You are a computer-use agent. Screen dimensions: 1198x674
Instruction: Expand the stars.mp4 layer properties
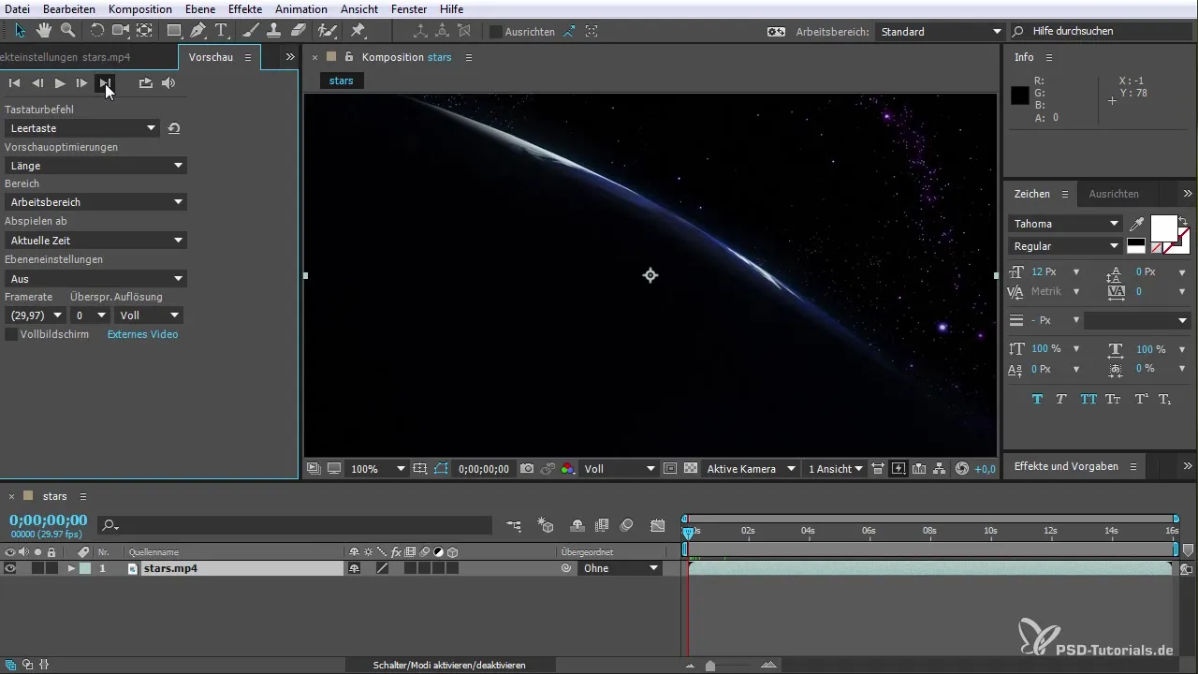[x=71, y=568]
